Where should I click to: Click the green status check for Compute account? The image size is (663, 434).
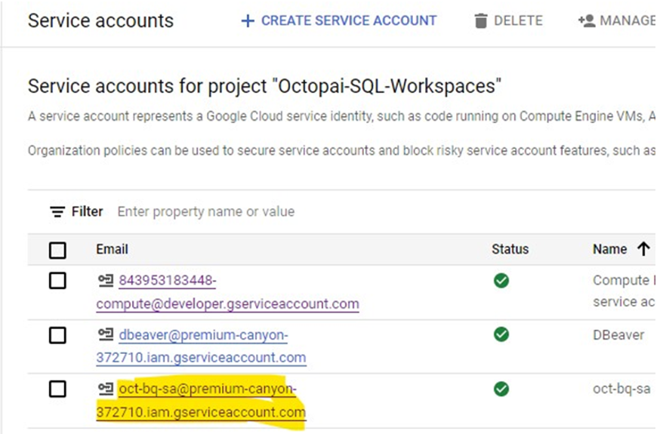point(501,281)
